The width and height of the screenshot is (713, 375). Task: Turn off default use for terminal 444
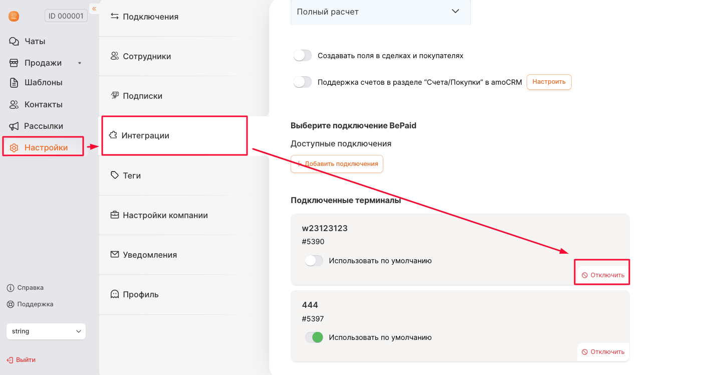pyautogui.click(x=314, y=337)
